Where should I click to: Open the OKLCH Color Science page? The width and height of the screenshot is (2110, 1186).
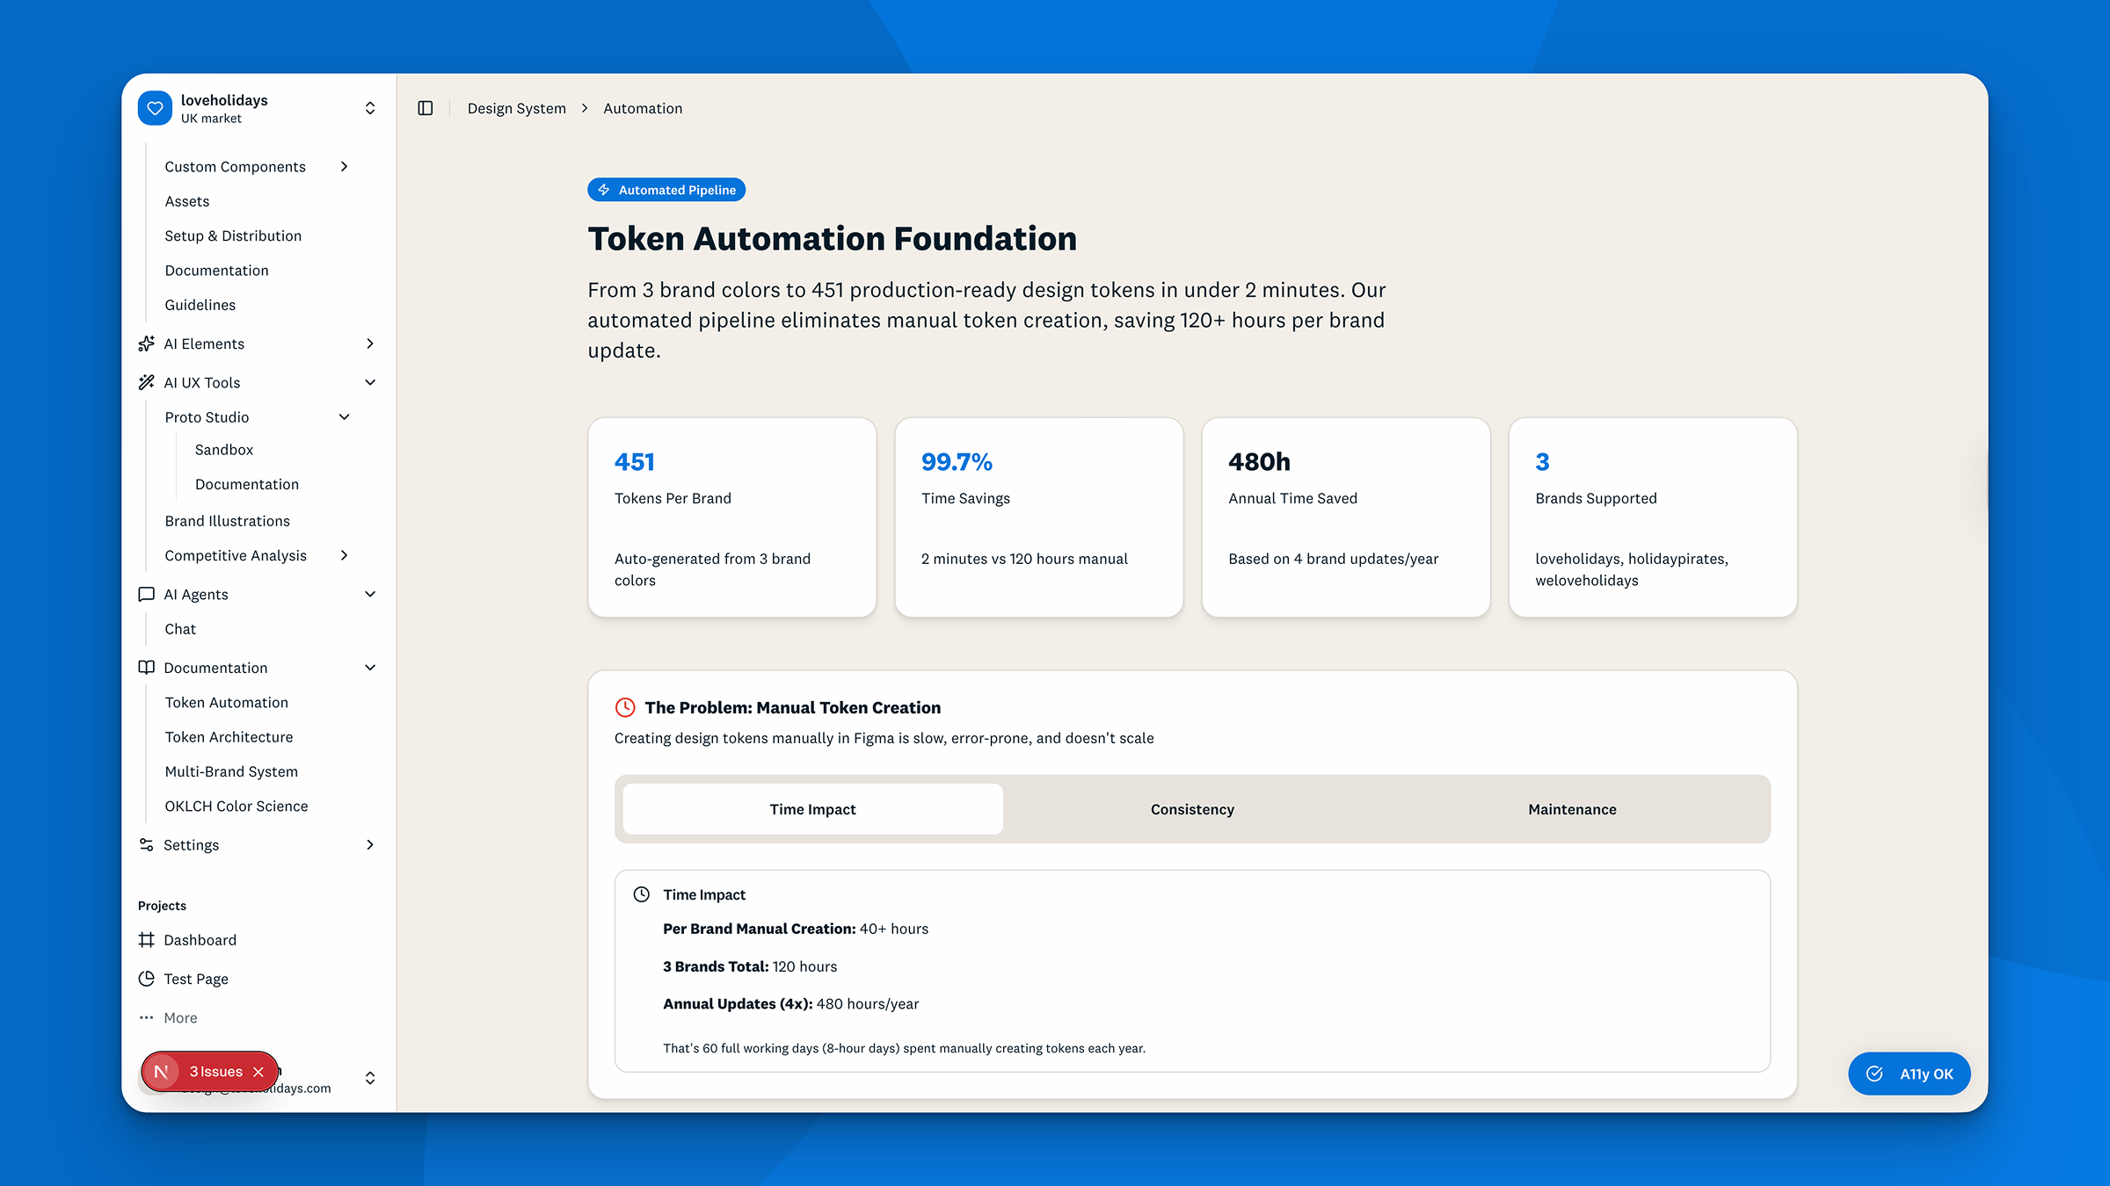coord(236,806)
